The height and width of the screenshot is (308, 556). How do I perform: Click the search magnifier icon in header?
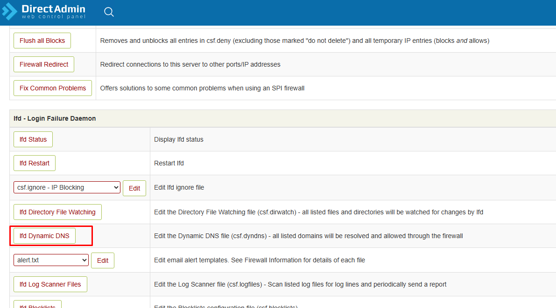click(109, 12)
